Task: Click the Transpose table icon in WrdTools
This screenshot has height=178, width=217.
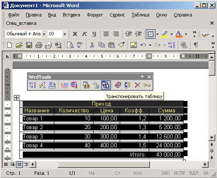Action: [106, 85]
